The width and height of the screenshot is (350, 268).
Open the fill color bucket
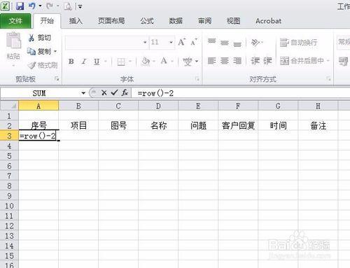click(146, 62)
